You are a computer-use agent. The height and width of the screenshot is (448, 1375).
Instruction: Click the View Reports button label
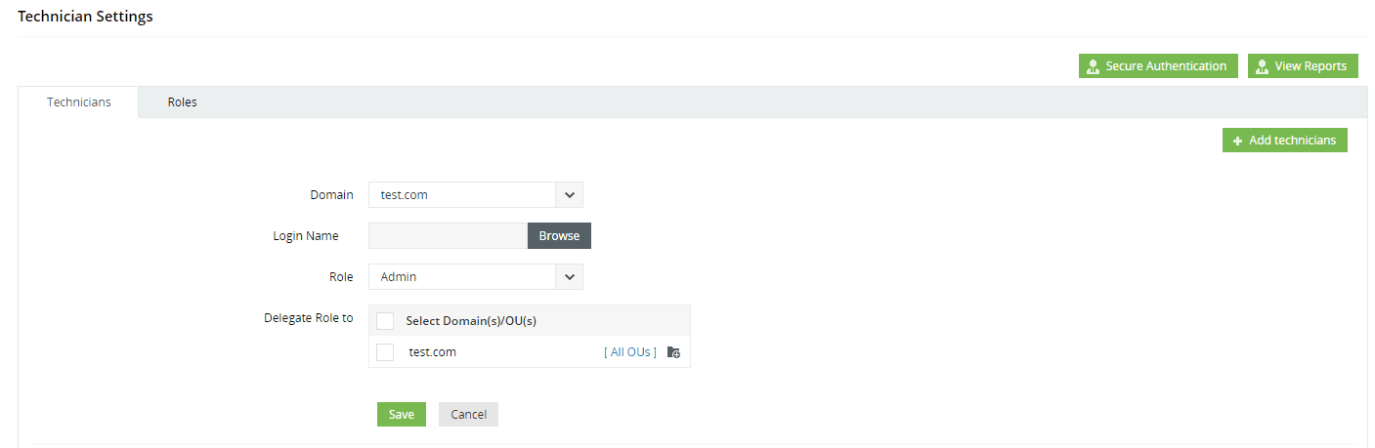[1311, 66]
